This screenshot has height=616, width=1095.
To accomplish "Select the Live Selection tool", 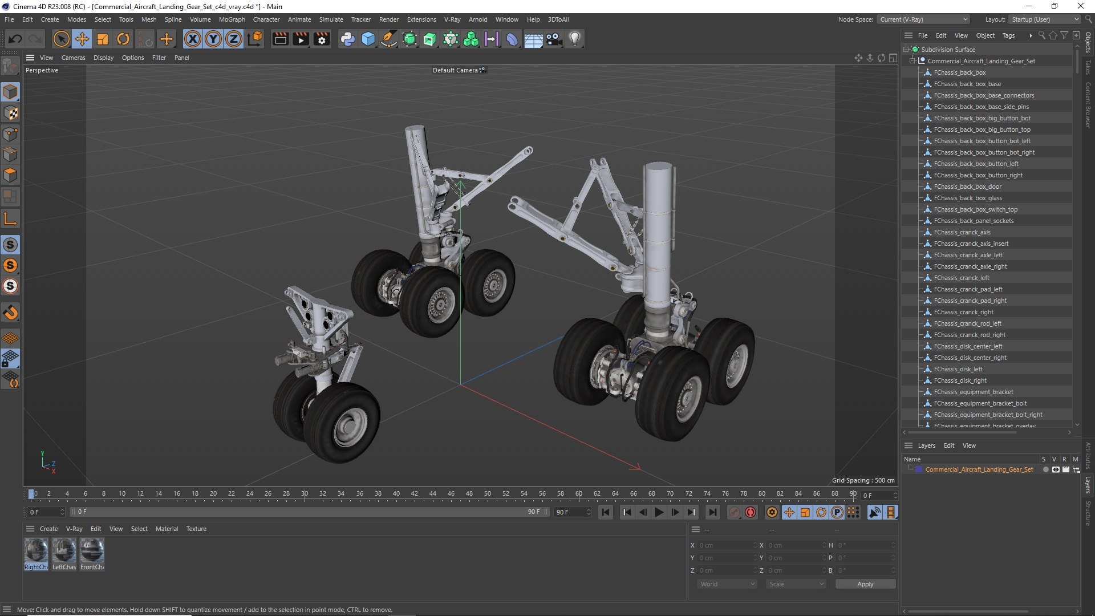I will [61, 39].
